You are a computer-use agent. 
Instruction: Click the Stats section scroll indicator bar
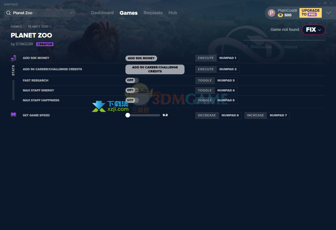(x=13, y=90)
